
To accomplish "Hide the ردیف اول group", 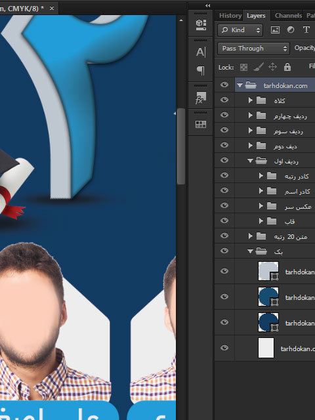I will click(x=224, y=160).
